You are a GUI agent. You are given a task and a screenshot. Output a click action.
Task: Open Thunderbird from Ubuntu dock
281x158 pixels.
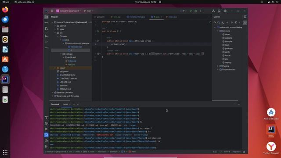(5, 19)
